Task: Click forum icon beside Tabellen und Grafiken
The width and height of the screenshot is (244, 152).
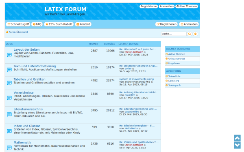Action: tap(9, 83)
